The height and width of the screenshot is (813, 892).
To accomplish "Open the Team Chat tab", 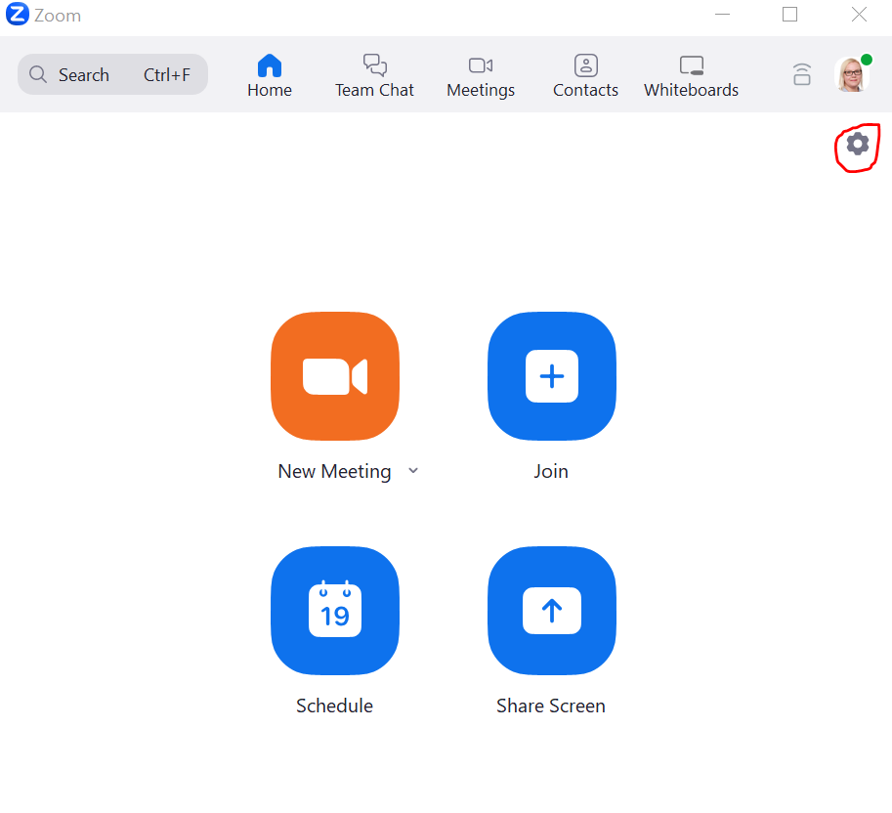I will pos(374,75).
